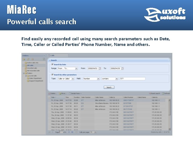Screen dimensions: 193x145
Task: Sort by the Caller Name column header
Action: tap(101, 97)
